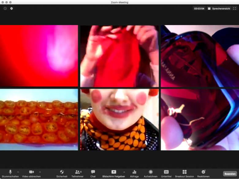Start recording with Aufzeichnen
The width and height of the screenshot is (239, 179).
click(x=150, y=173)
